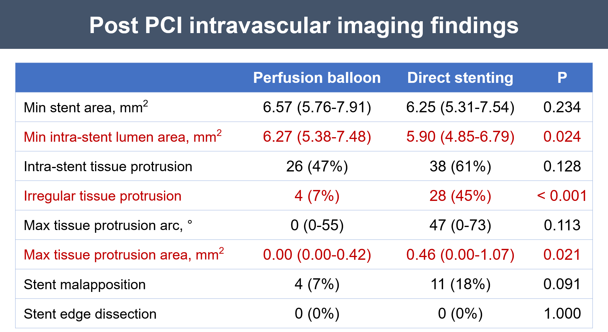Viewport: 608px width, 332px height.
Task: Select the 'Perfusion balloon' column header
Action: pyautogui.click(x=317, y=78)
